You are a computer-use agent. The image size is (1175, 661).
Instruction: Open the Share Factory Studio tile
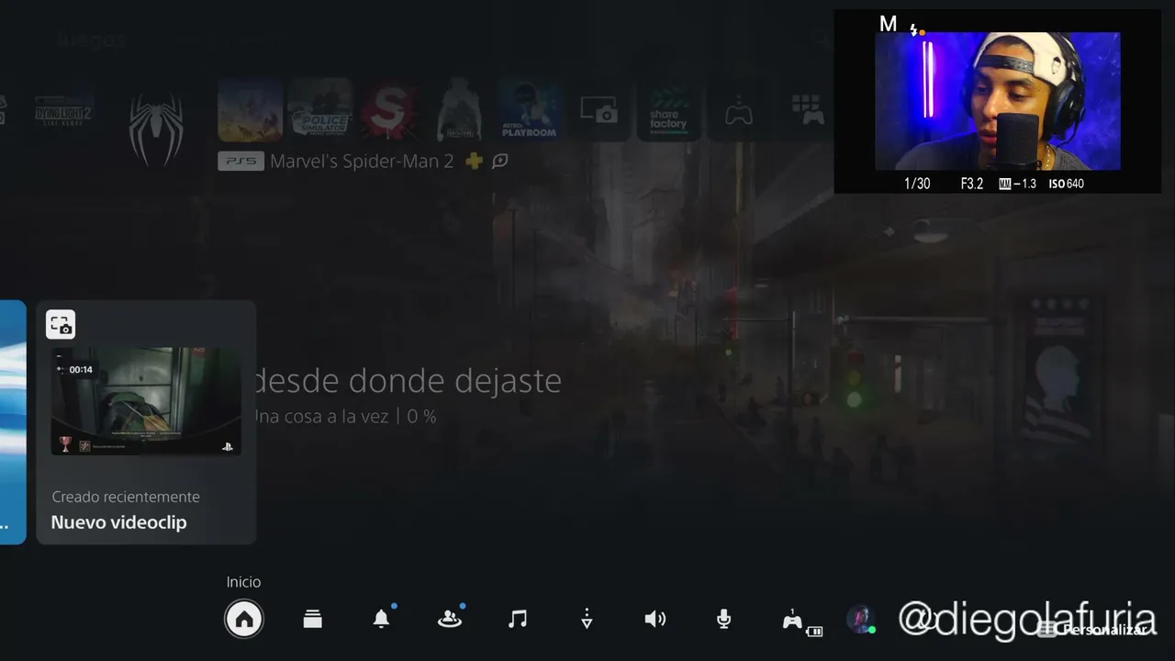(x=668, y=110)
